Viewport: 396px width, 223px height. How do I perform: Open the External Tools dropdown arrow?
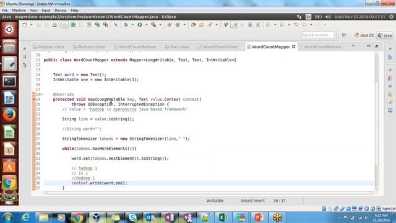160,25
